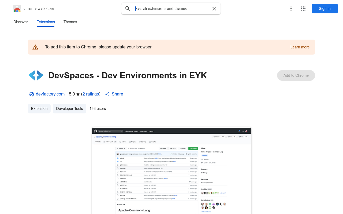Click the Share text link
The image size is (343, 214).
coord(117,94)
